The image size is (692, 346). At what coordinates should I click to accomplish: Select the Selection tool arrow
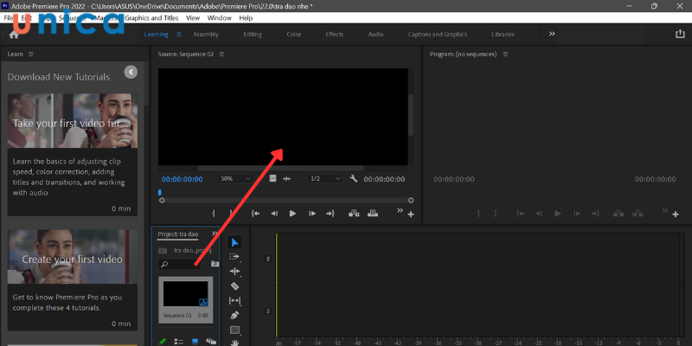[x=234, y=242]
